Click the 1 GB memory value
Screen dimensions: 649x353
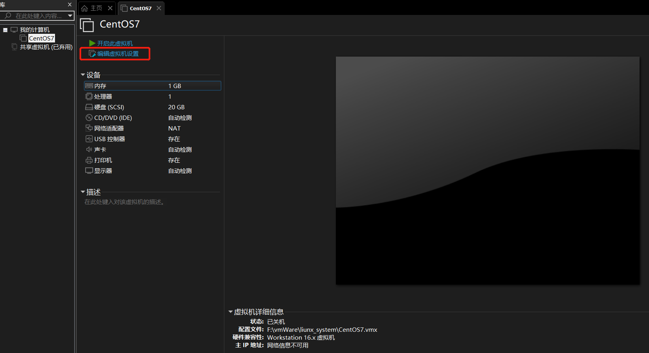point(175,86)
